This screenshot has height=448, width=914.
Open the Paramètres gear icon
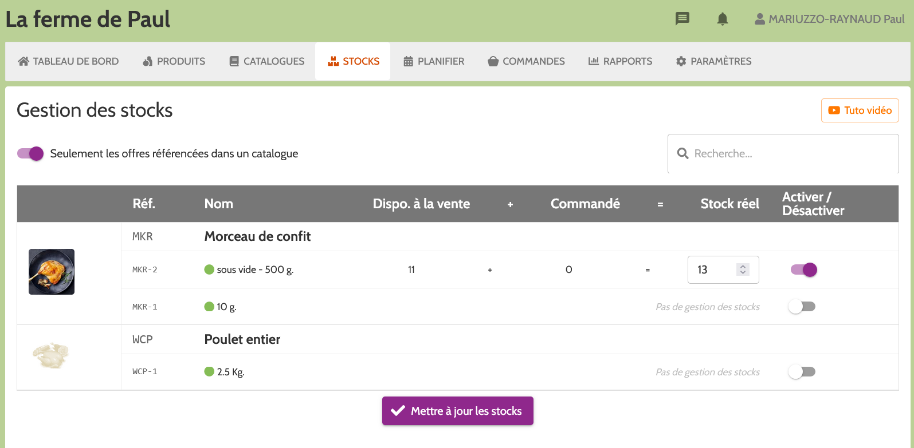pyautogui.click(x=681, y=61)
